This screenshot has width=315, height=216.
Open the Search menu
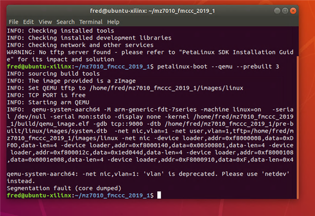click(x=65, y=22)
